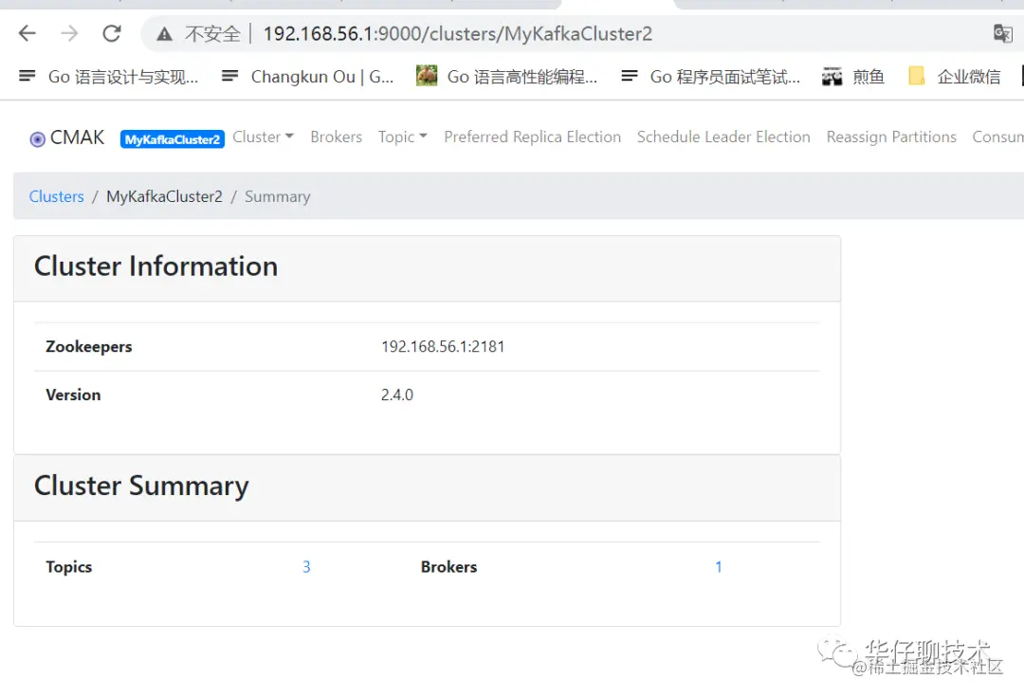1024x697 pixels.
Task: Click the Cluster Summary heading
Action: tap(141, 486)
